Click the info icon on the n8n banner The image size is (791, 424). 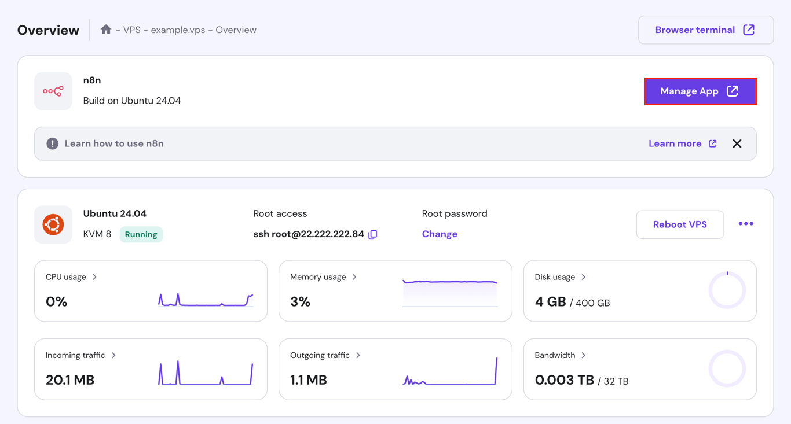tap(52, 143)
